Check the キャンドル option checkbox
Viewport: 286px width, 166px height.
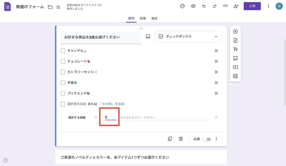tap(63, 50)
